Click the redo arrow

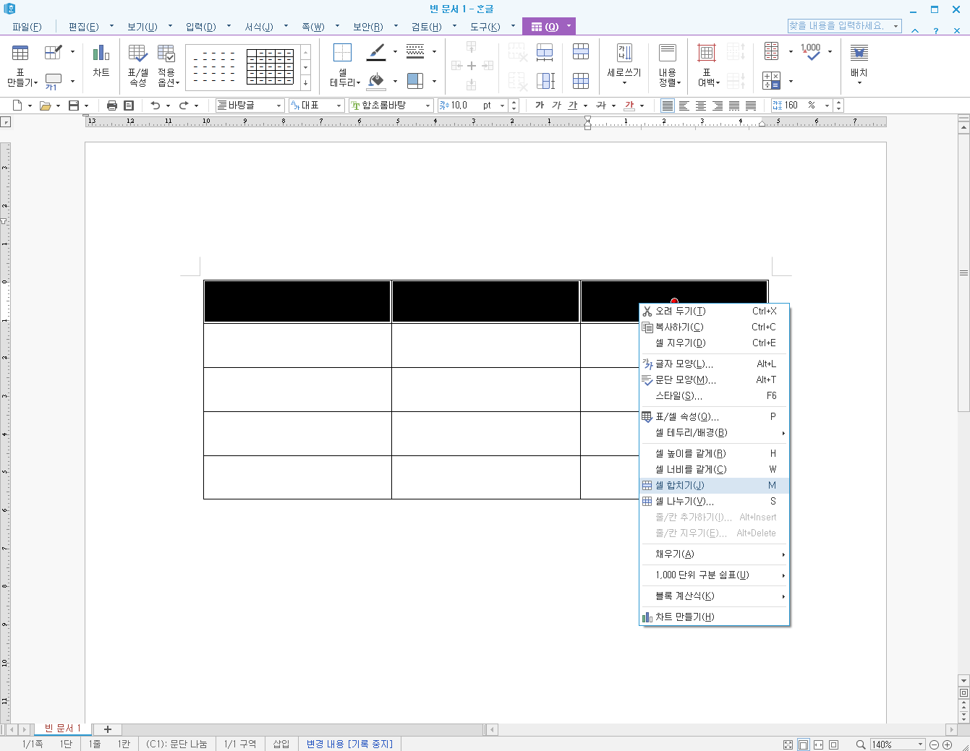click(184, 106)
